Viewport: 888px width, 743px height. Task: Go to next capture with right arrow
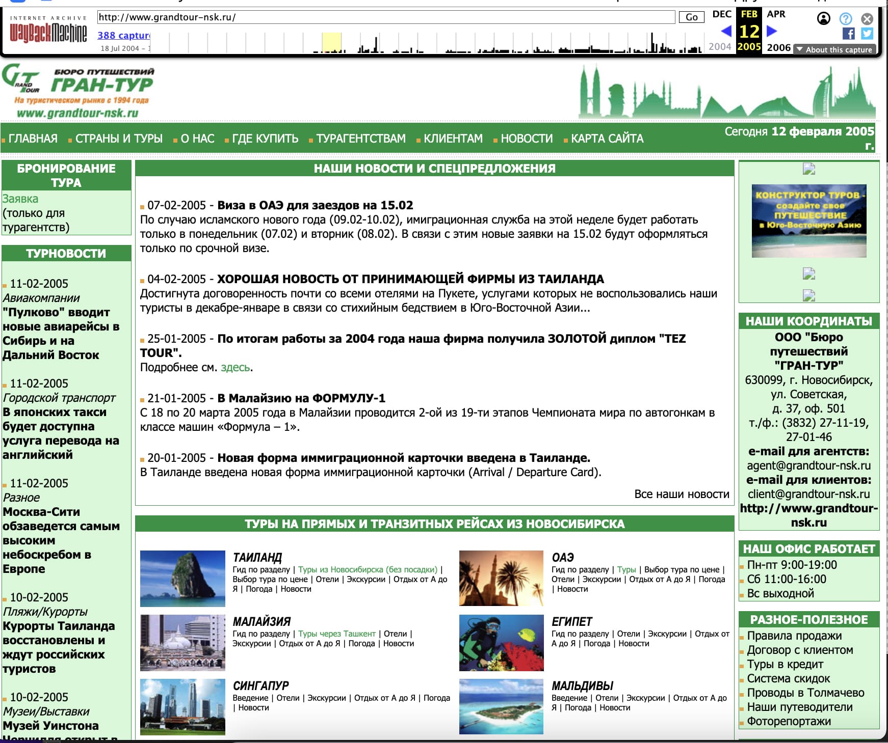[x=772, y=32]
